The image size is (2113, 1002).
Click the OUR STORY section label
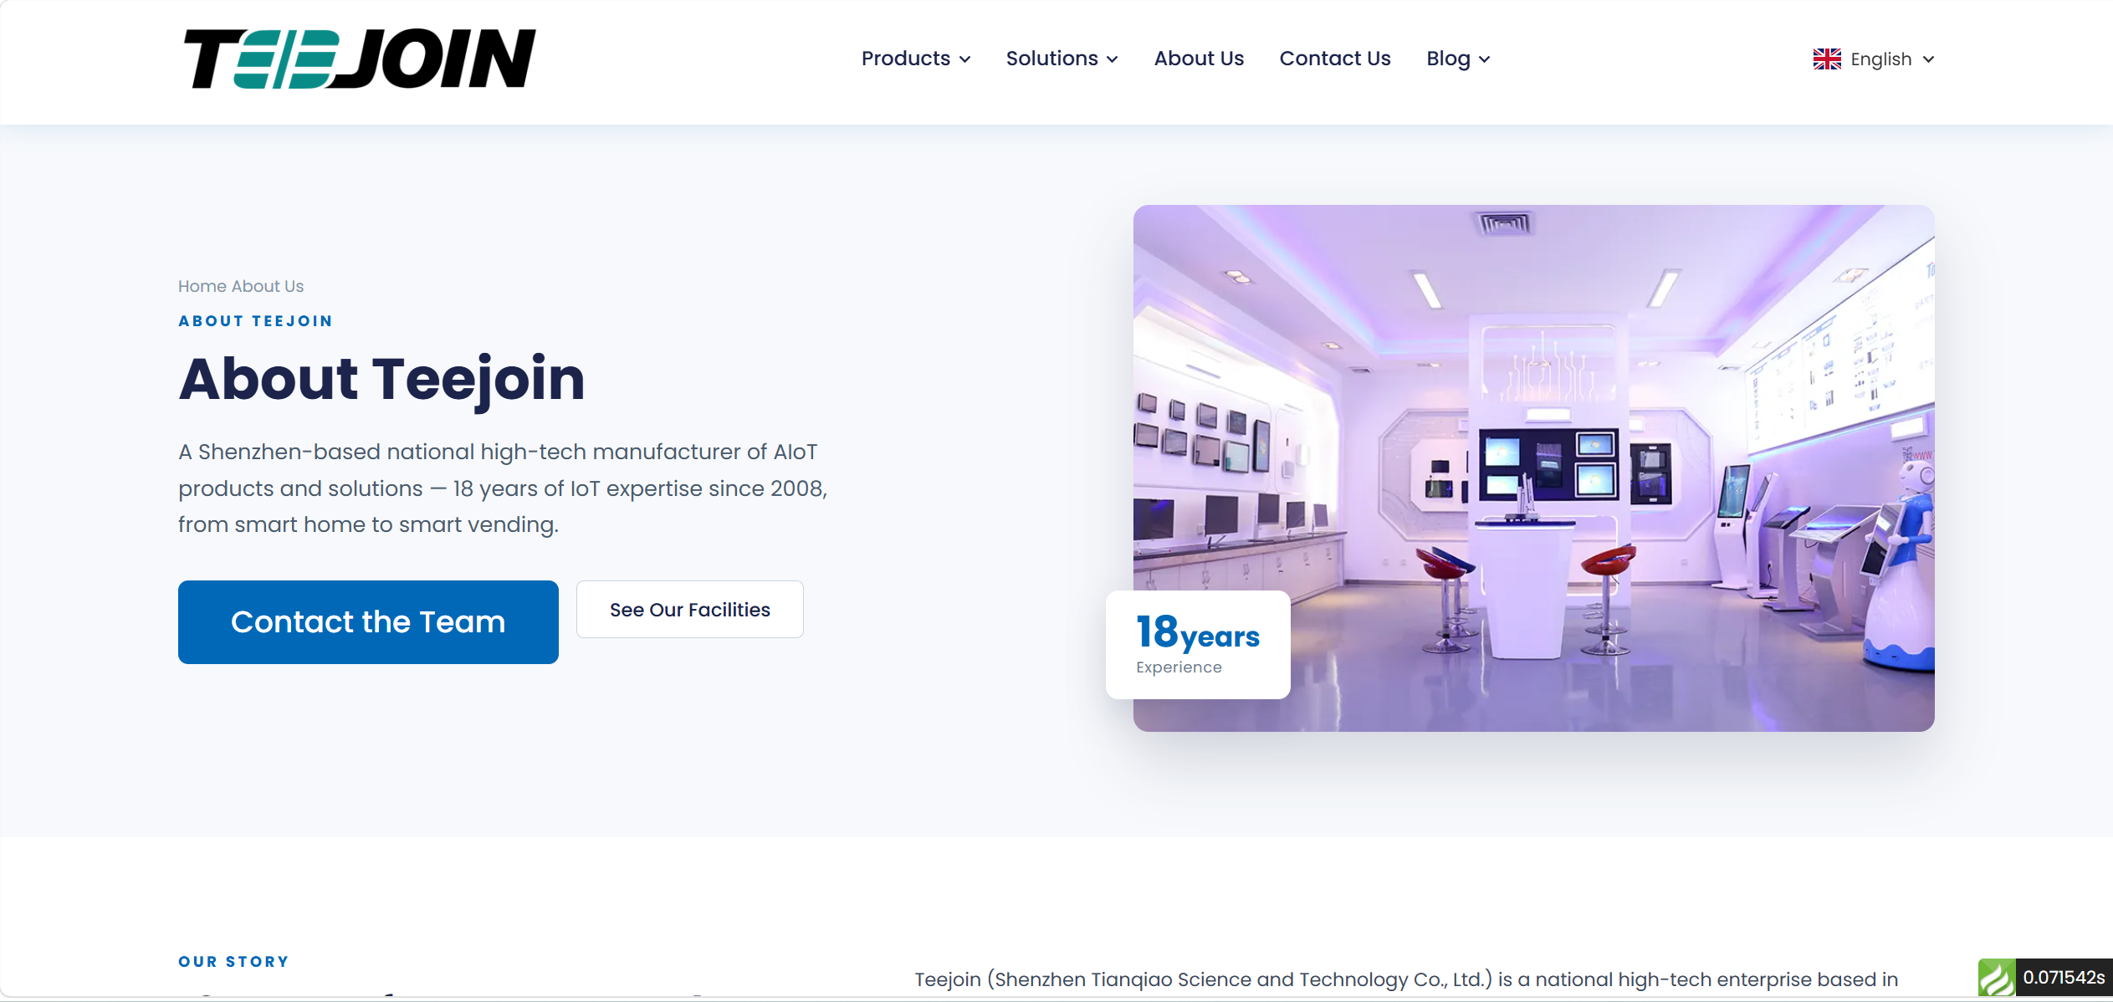click(233, 962)
